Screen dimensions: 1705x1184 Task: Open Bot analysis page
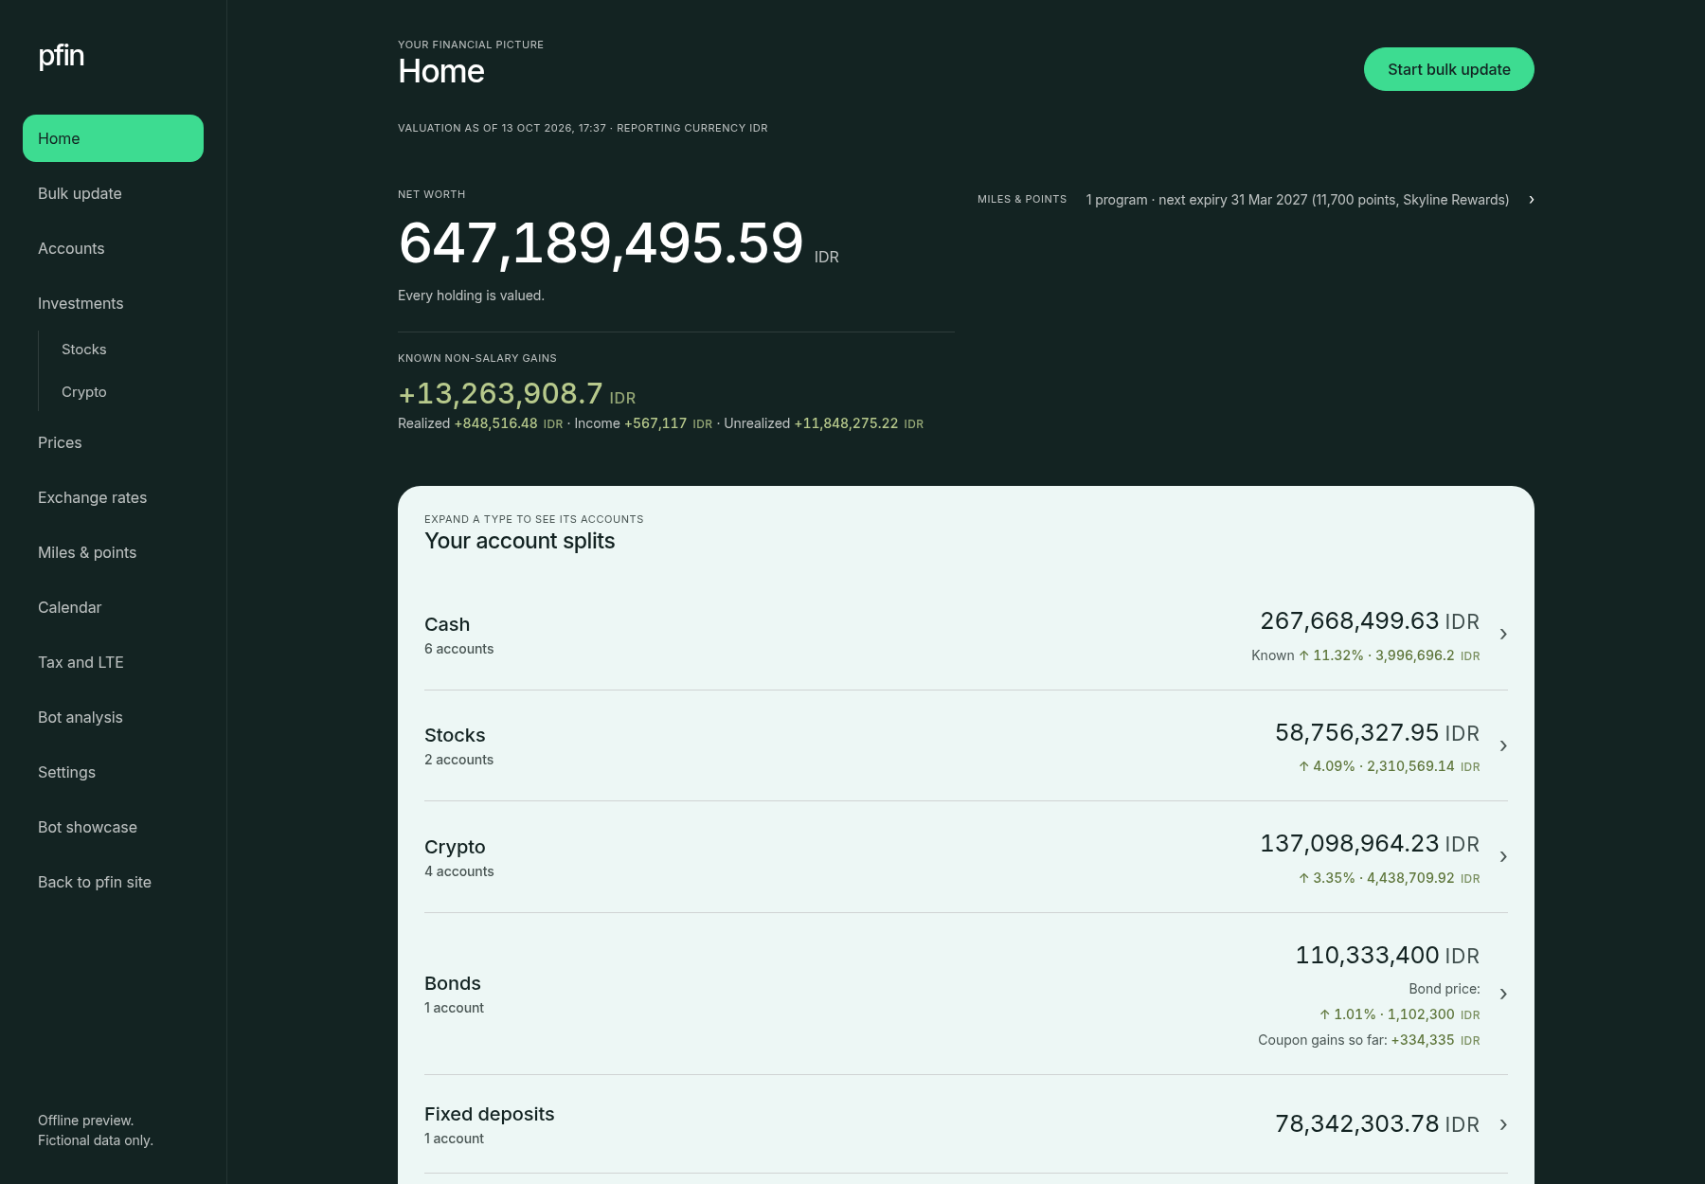[113, 717]
